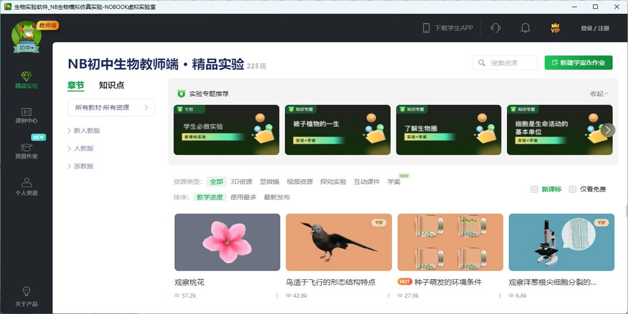Open the 所有教材·所有资源 selector

tap(111, 108)
